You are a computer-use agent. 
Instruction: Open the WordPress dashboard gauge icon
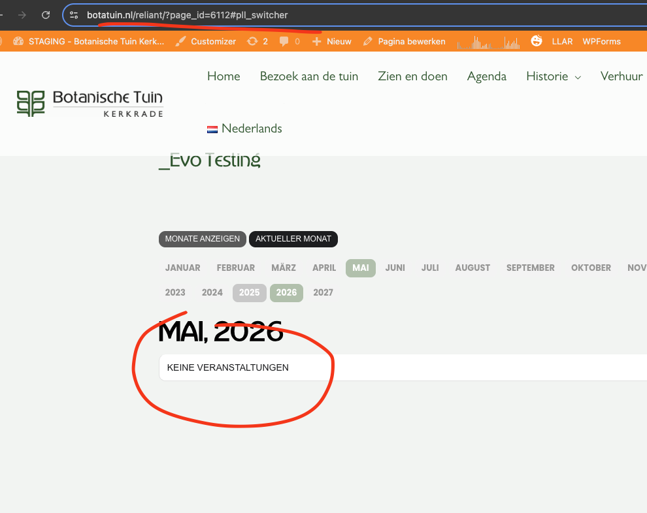tap(18, 41)
